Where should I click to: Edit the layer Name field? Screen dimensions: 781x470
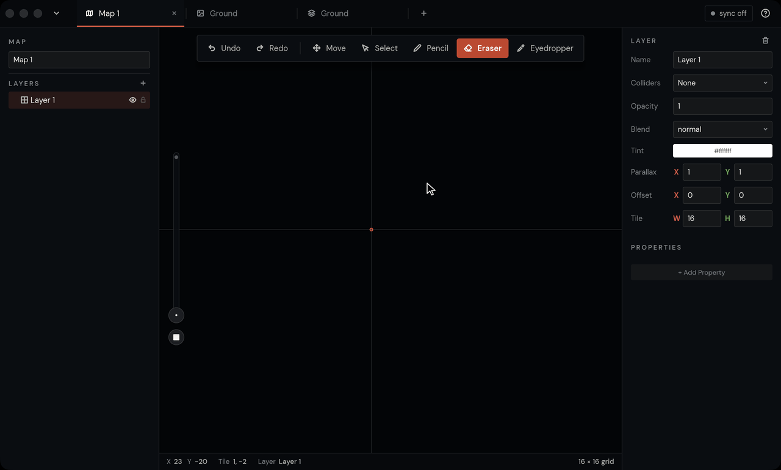722,60
